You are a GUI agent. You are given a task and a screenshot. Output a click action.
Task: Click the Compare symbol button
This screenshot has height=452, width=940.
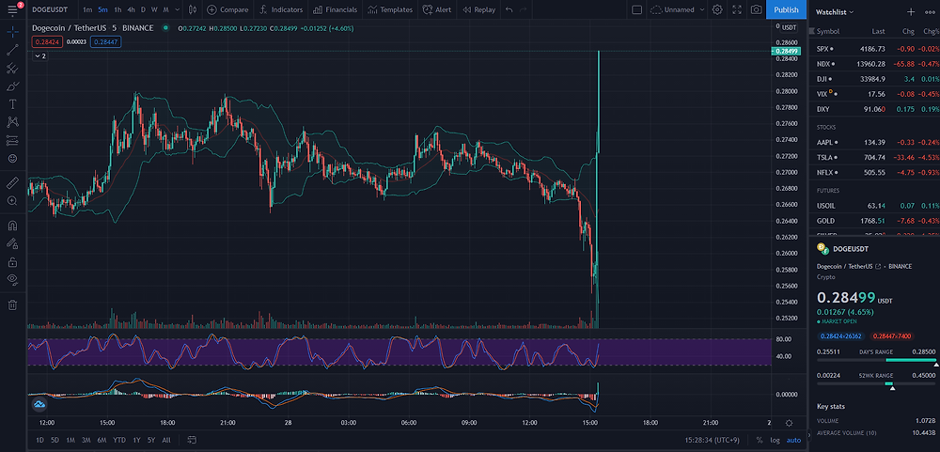227,9
